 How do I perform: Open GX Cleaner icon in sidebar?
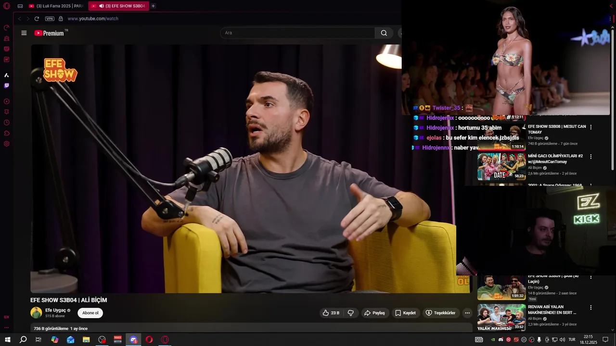[7, 38]
